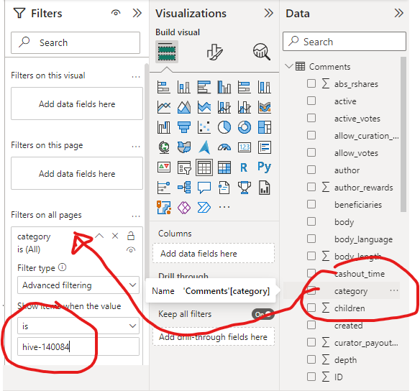Select the donut chart visualization icon
Viewport: 420px width, 391px height.
245,127
